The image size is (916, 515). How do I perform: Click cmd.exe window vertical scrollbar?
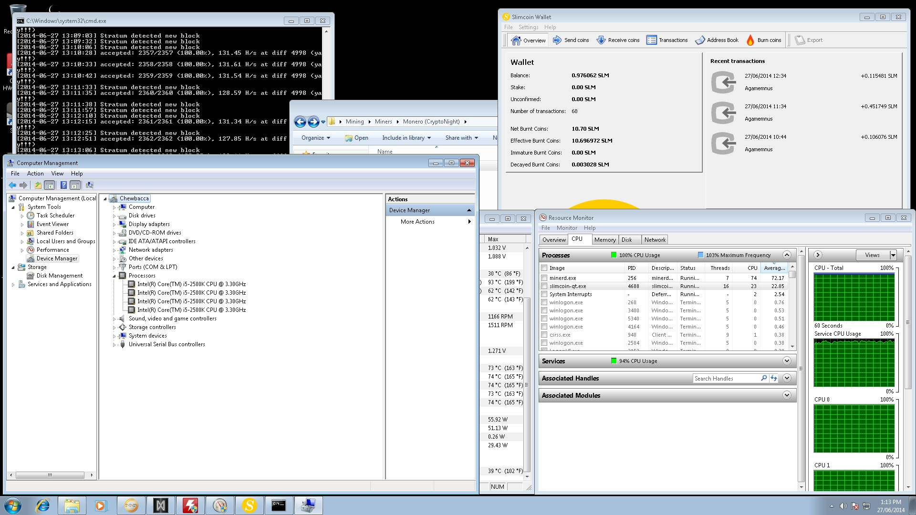click(326, 91)
